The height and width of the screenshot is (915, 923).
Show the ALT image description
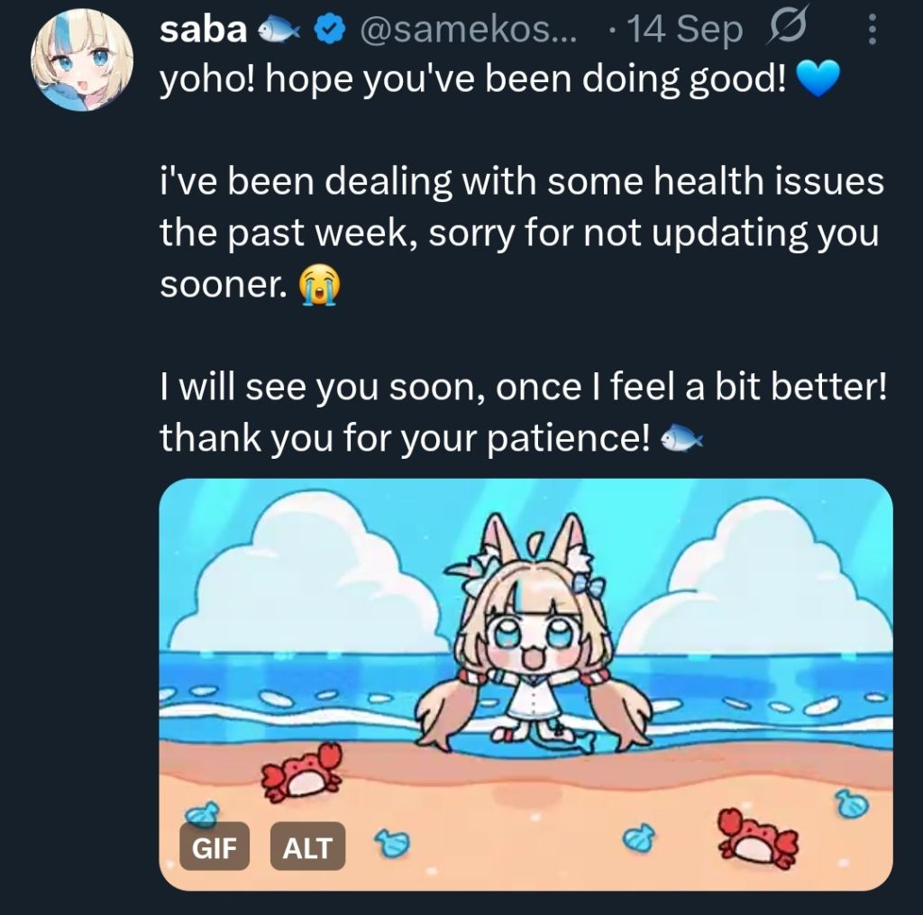[307, 846]
